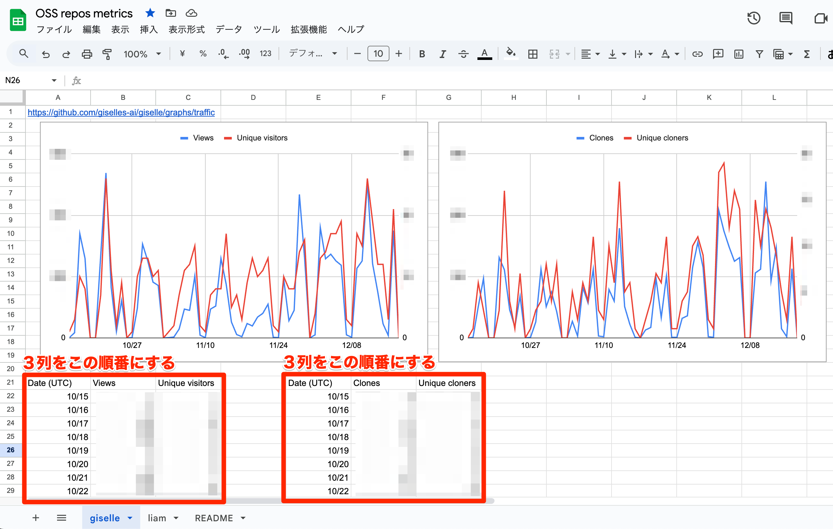Insert a comment with the plus-bubble icon
Viewport: 833px width, 529px height.
pos(718,53)
